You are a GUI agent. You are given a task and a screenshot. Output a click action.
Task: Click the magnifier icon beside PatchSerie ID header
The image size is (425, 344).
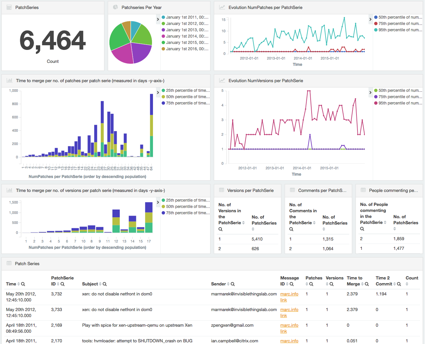(x=63, y=284)
